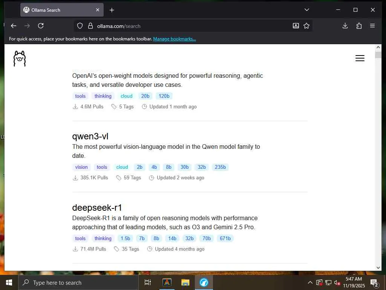The height and width of the screenshot is (290, 386).
Task: Open browser downloads panel
Action: 345,26
